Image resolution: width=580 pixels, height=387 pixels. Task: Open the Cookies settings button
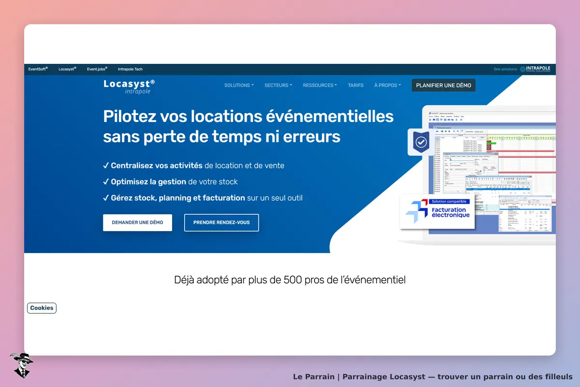(42, 308)
